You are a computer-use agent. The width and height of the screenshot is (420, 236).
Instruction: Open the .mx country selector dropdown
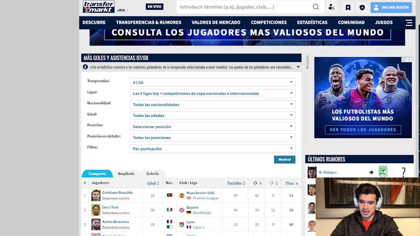(123, 10)
